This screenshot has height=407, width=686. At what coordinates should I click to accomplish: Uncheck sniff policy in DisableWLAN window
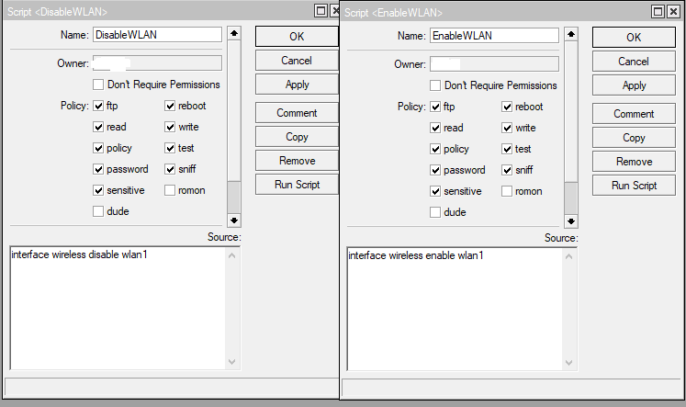pos(170,169)
